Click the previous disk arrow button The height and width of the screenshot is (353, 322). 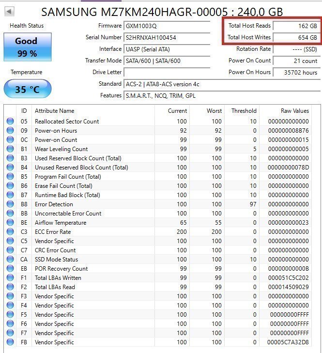(9, 11)
